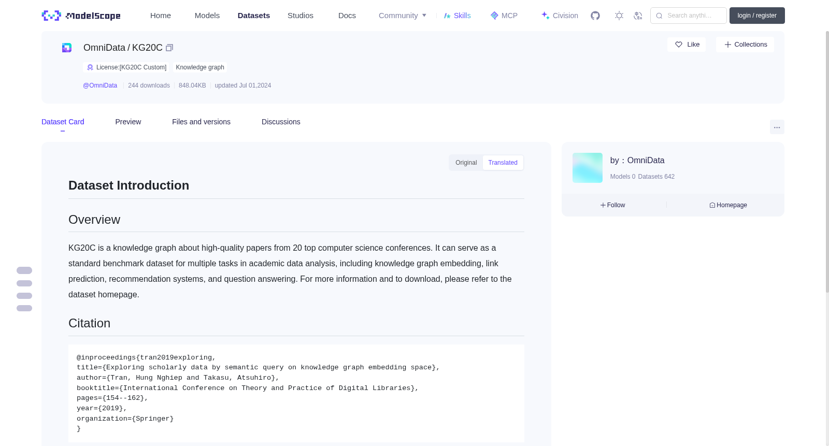Click the Knowledge graph tag
The height and width of the screenshot is (446, 829).
coord(200,67)
